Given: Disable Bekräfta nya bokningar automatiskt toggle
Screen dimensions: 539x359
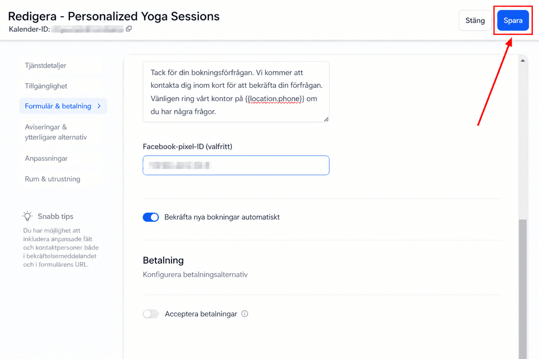Looking at the screenshot, I should [151, 217].
